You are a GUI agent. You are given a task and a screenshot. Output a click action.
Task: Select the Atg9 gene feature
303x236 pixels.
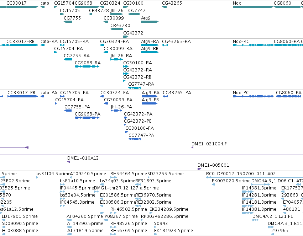[x=150, y=22]
